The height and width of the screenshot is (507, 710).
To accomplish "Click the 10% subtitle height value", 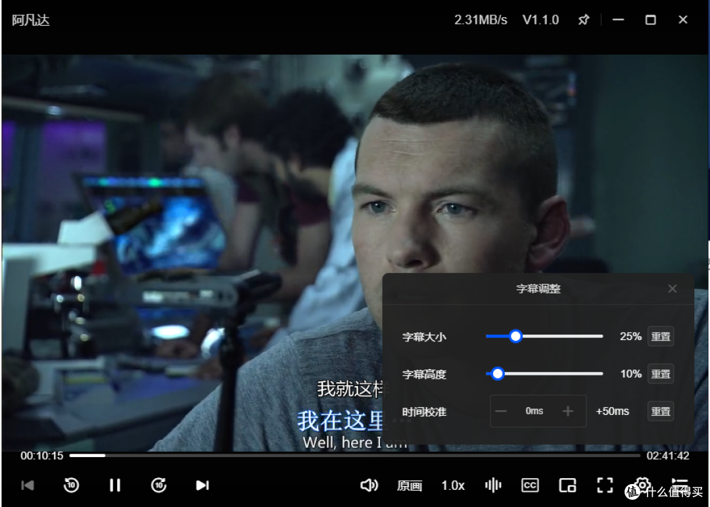I will click(630, 374).
